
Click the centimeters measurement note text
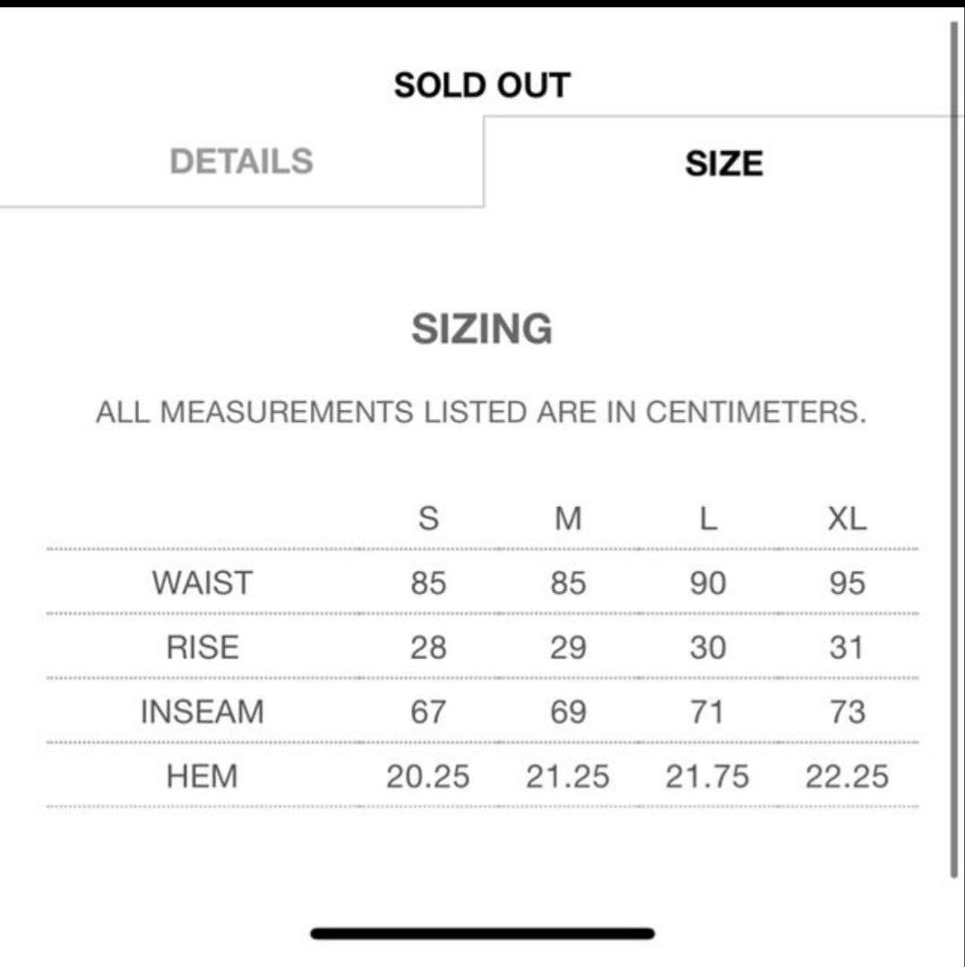482,413
